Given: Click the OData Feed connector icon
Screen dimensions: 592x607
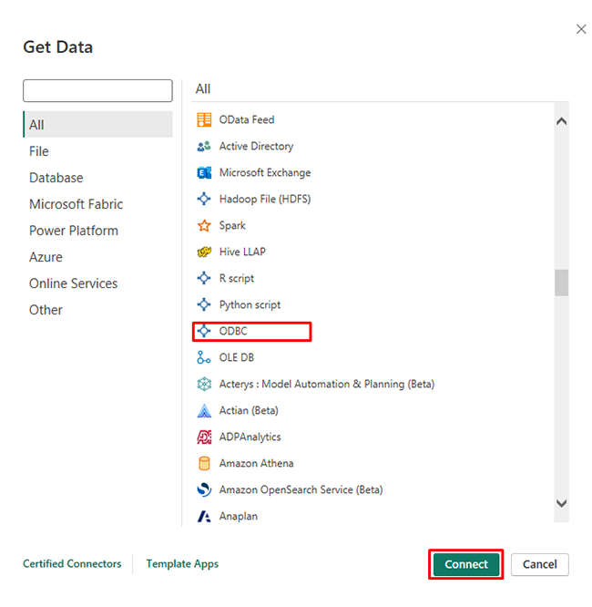Looking at the screenshot, I should point(204,119).
